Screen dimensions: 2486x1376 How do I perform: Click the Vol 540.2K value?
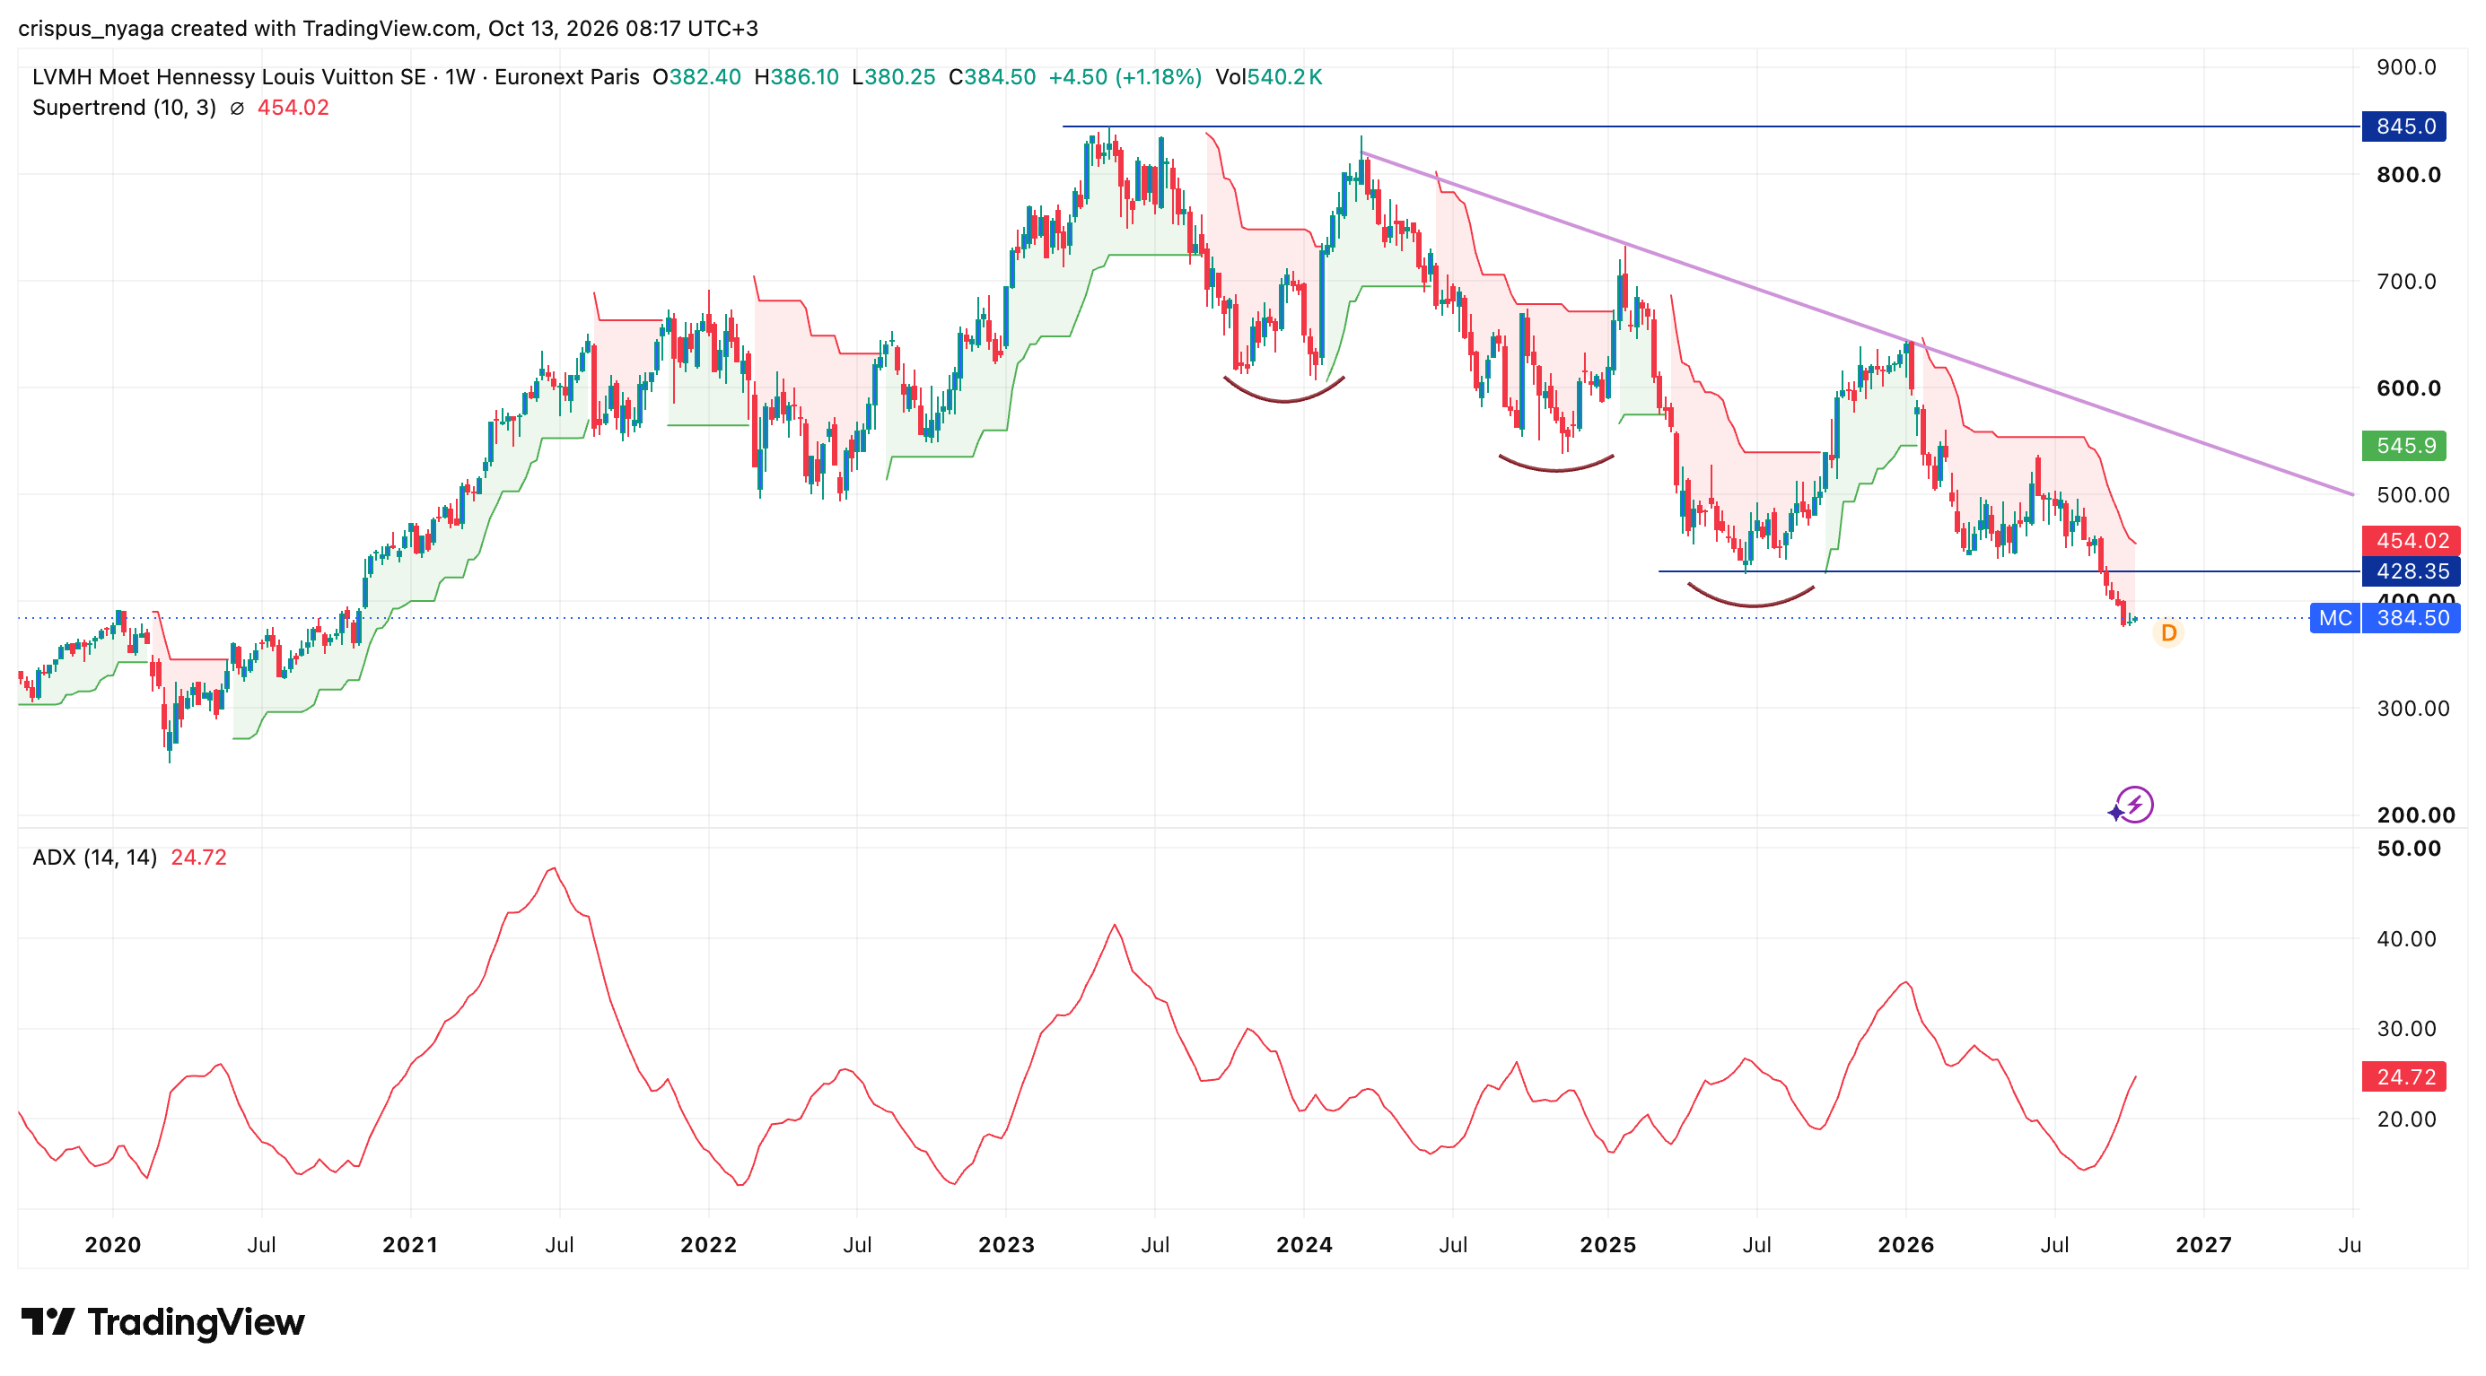[x=1268, y=77]
